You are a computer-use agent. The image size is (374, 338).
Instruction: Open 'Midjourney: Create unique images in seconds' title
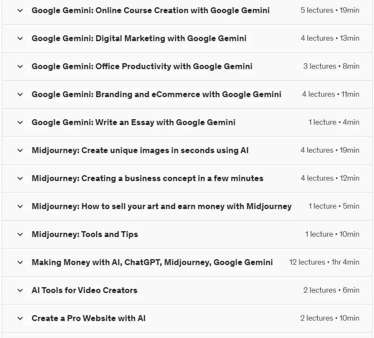pyautogui.click(x=140, y=150)
